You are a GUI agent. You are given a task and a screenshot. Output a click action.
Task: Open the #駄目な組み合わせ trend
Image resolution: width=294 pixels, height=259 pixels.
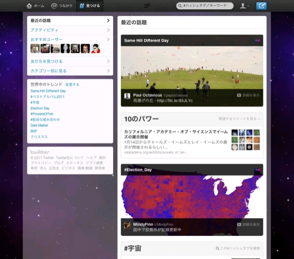(45, 120)
